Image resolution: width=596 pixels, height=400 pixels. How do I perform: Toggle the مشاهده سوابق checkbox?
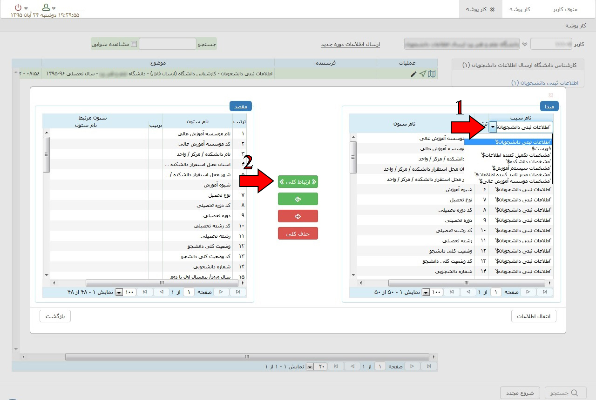(x=134, y=44)
